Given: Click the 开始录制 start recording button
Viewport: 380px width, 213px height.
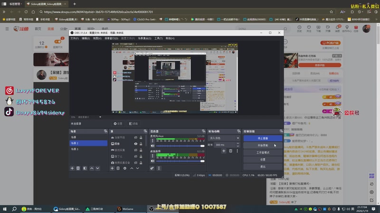Looking at the screenshot, I should coord(263,145).
